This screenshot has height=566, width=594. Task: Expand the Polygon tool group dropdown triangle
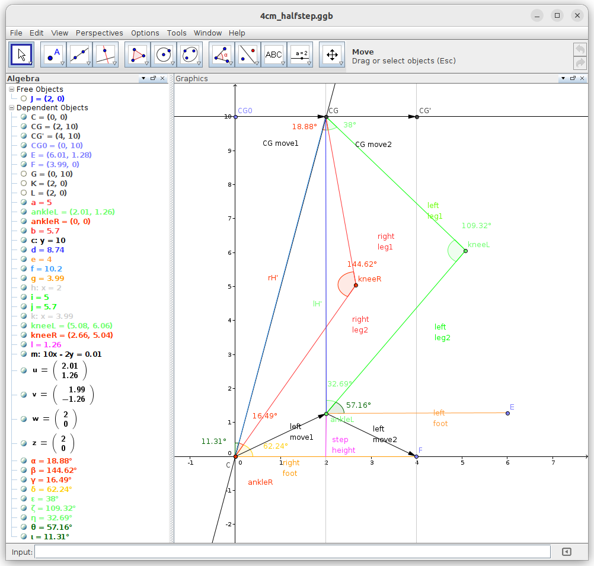pos(146,63)
